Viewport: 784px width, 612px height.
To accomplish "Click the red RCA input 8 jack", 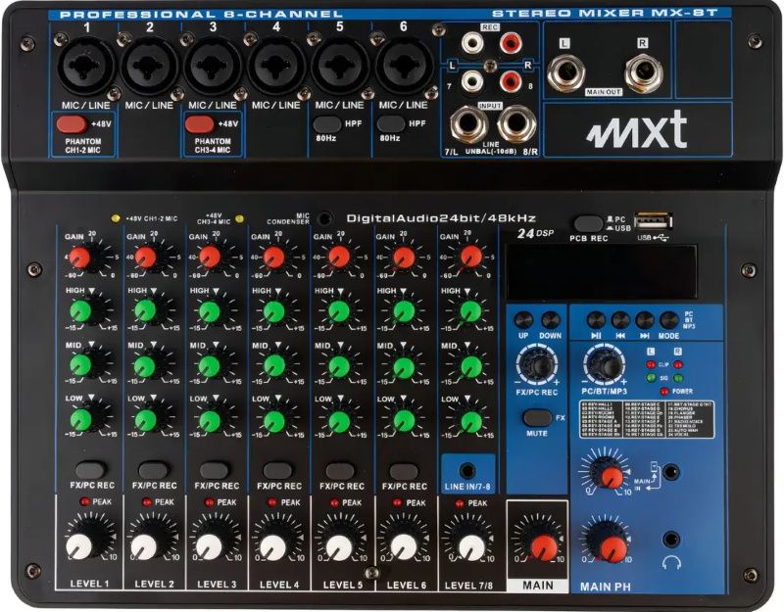I will click(511, 81).
